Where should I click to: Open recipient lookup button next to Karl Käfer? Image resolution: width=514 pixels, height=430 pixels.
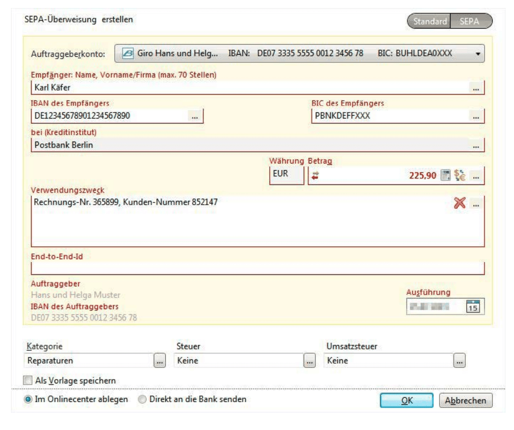tap(476, 88)
